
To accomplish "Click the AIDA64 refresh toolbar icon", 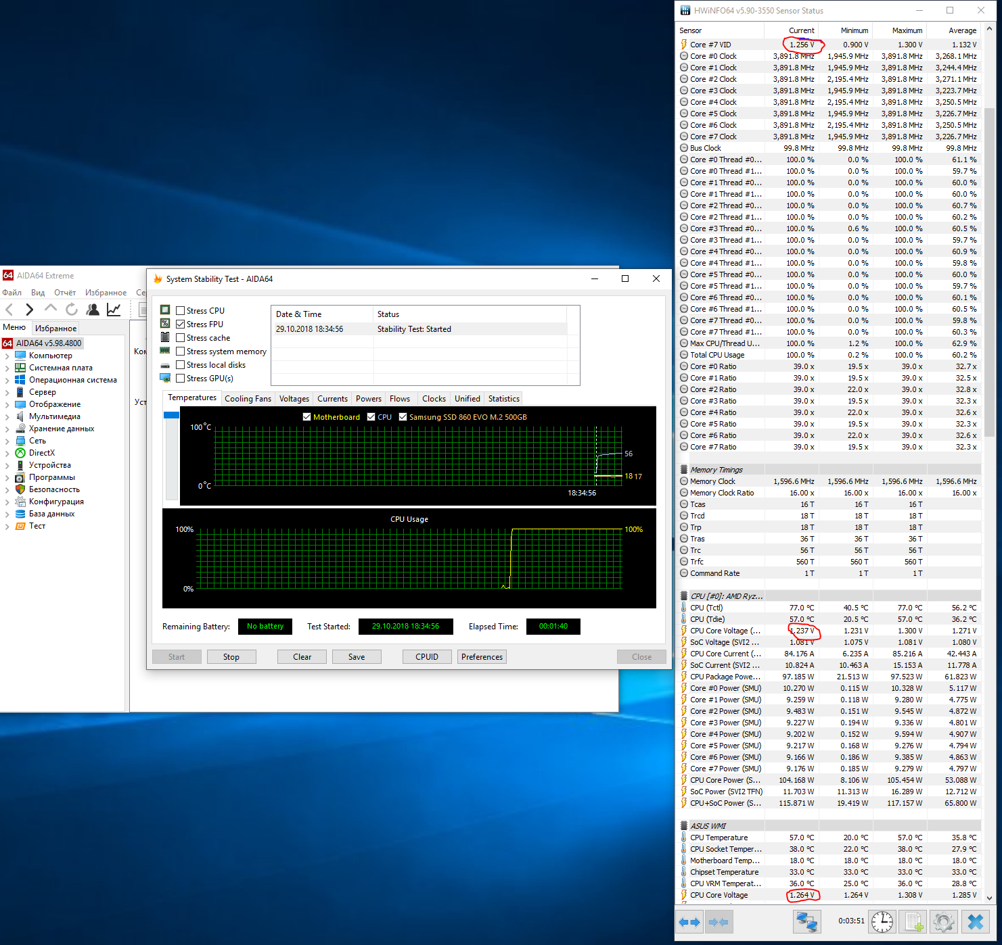I will tap(72, 310).
